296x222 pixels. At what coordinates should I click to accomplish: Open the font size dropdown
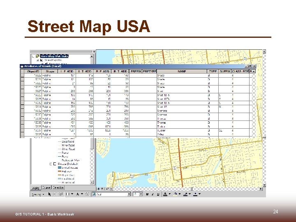141,194
